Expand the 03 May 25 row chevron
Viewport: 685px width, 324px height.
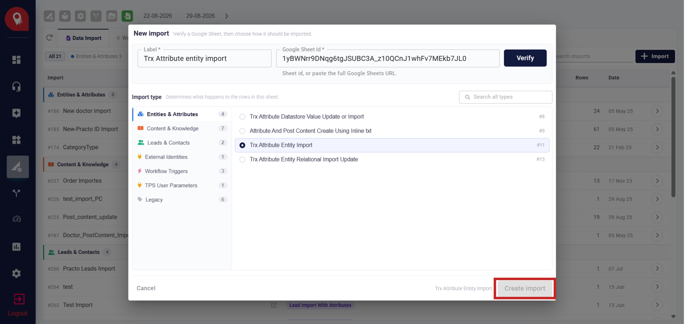point(657,129)
